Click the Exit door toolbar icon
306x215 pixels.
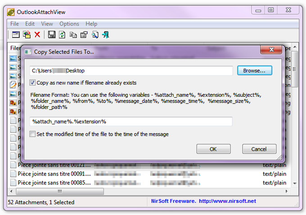click(106, 35)
